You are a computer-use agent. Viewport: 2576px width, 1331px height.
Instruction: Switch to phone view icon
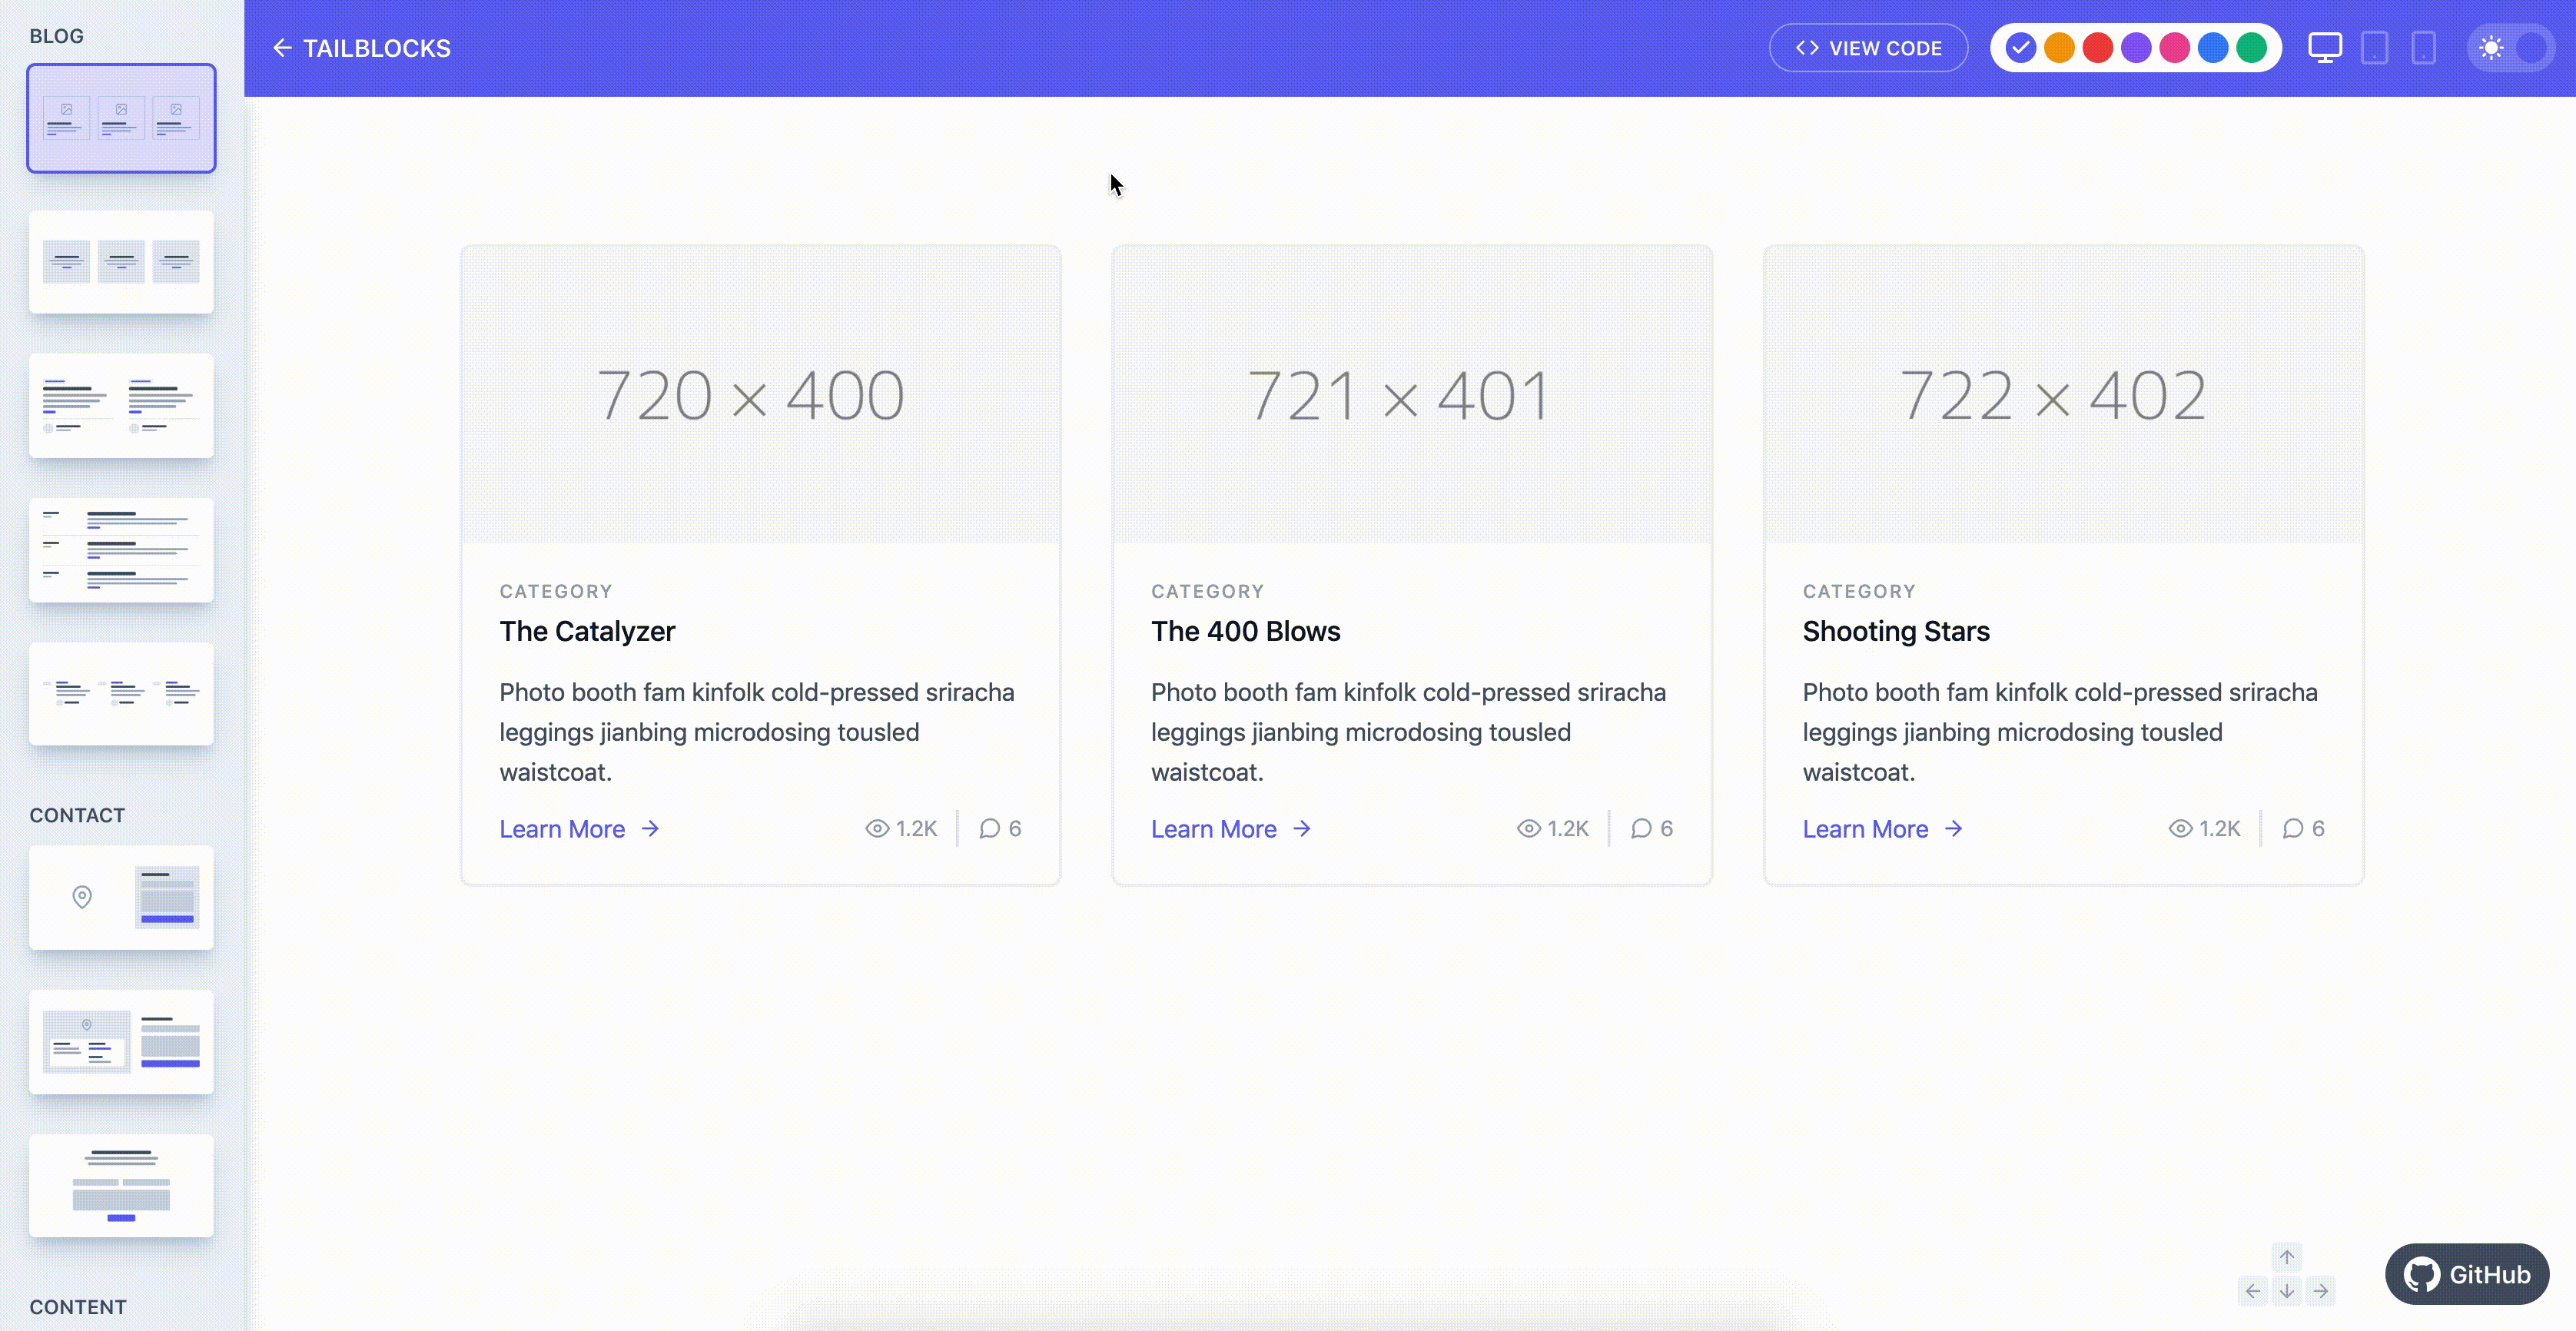2423,48
